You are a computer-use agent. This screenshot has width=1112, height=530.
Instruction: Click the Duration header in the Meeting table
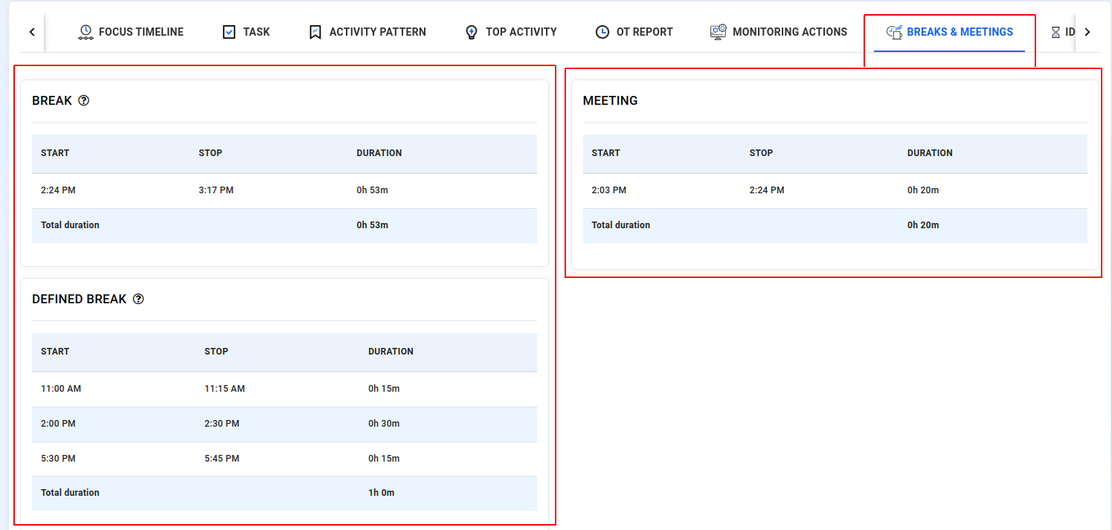coord(930,153)
